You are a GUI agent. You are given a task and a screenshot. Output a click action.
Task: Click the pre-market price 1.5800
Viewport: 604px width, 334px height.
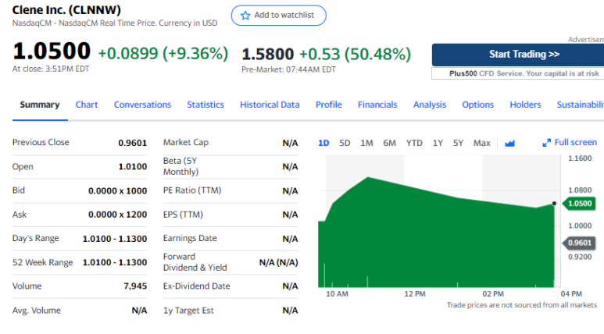tap(268, 55)
